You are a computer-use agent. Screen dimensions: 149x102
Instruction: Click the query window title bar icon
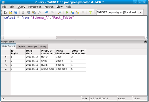[4, 2]
